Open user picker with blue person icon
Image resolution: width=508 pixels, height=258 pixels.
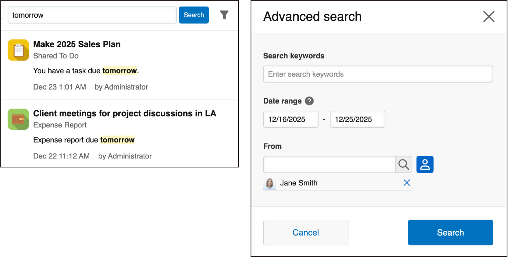click(x=425, y=165)
